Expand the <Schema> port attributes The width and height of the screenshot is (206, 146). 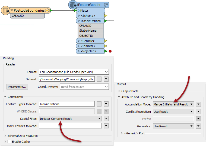pos(79,16)
